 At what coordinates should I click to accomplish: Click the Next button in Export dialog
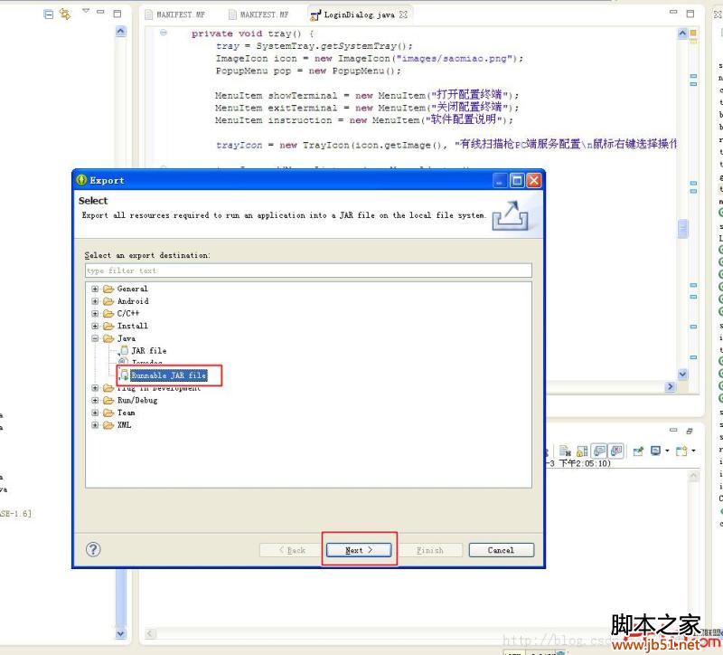click(359, 550)
